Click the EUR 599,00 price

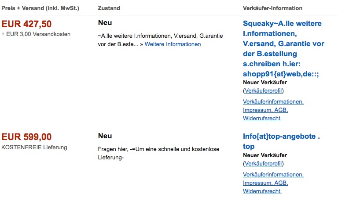pyautogui.click(x=26, y=137)
